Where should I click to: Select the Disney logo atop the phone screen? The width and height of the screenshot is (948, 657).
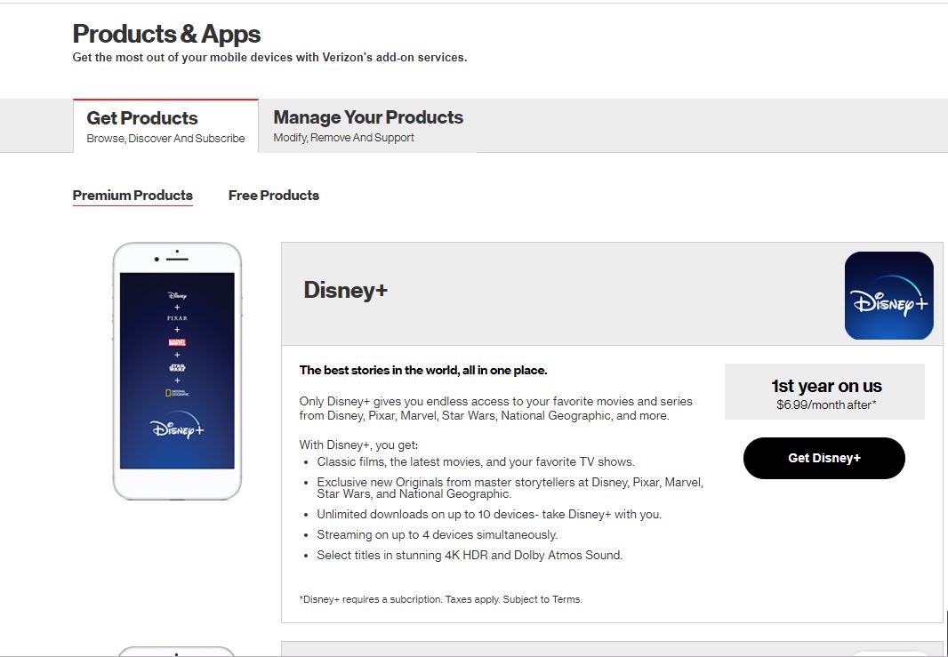(x=177, y=296)
